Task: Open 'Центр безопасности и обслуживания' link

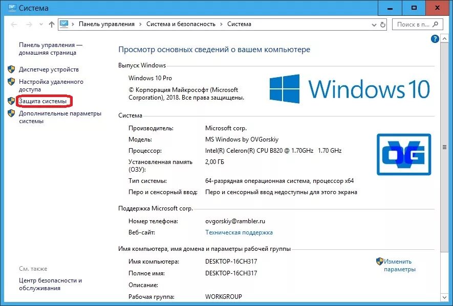Action: [x=50, y=284]
